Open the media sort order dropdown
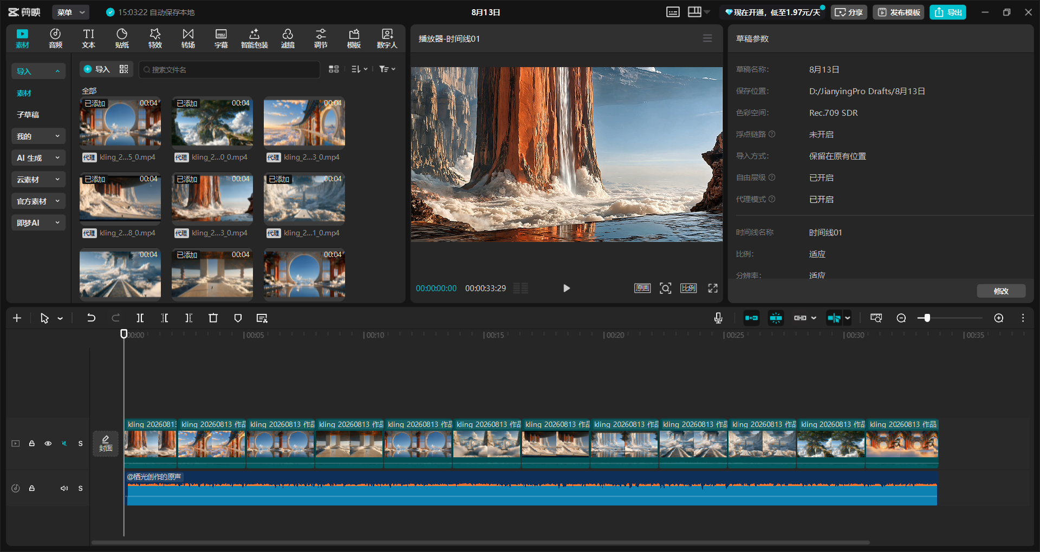 click(x=360, y=69)
